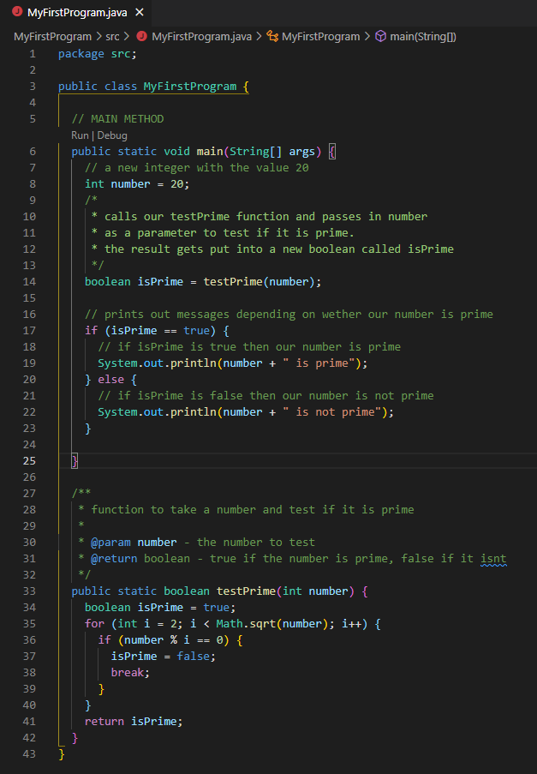This screenshot has width=537, height=774.
Task: Click the 'else' keyword on line 20
Action: point(111,380)
